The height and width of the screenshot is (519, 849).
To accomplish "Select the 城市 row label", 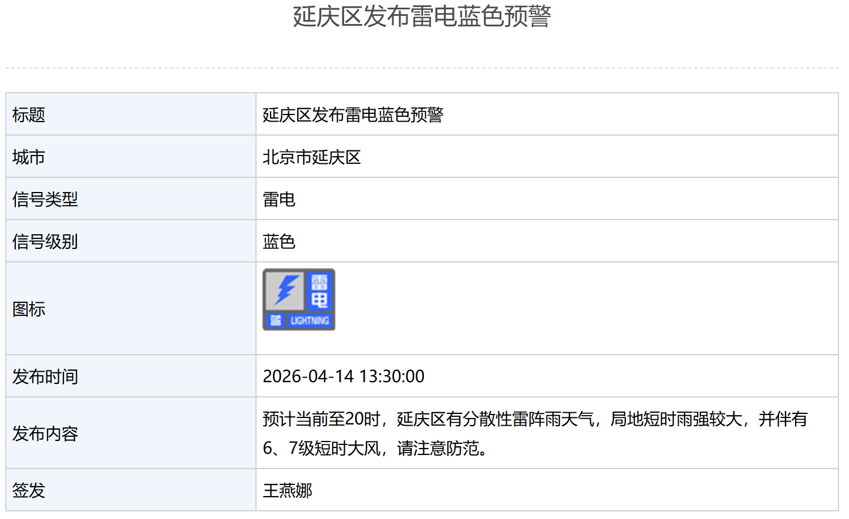I will (x=29, y=157).
